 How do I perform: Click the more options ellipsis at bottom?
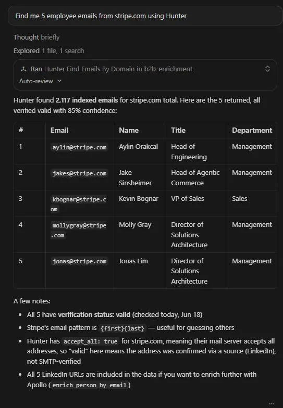click(x=271, y=404)
